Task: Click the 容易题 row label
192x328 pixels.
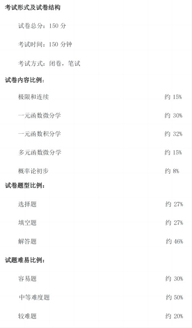Action: click(x=27, y=279)
